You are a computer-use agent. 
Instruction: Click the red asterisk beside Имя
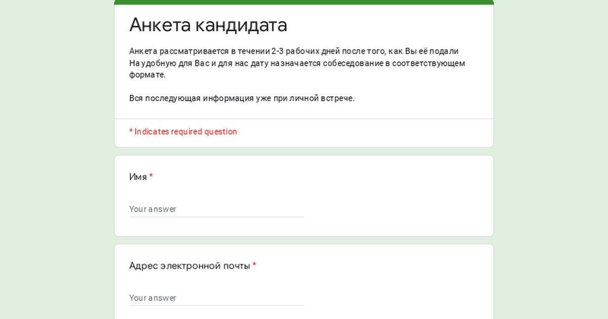pyautogui.click(x=151, y=177)
